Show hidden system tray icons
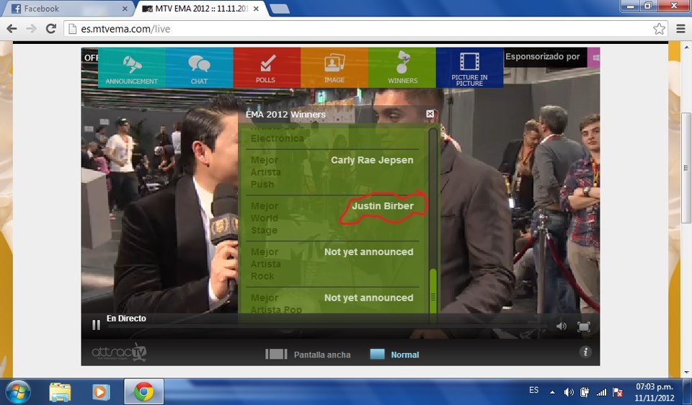Screen dimensions: 692x405 pyautogui.click(x=552, y=392)
